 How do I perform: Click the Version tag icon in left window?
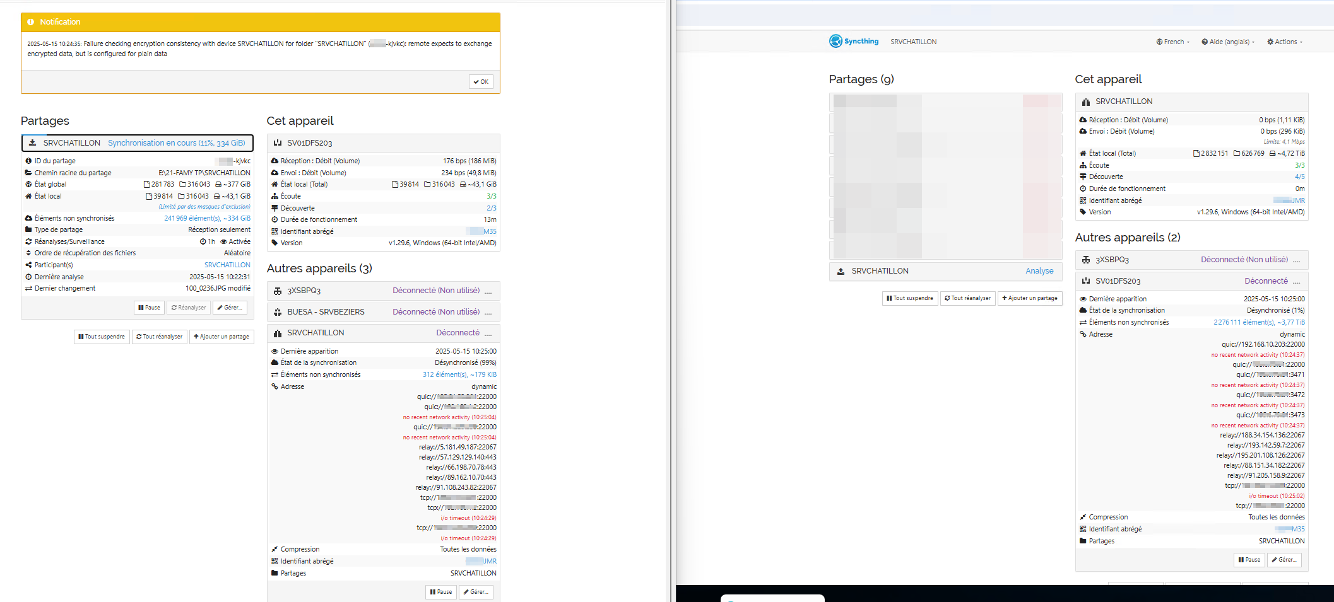tap(274, 243)
